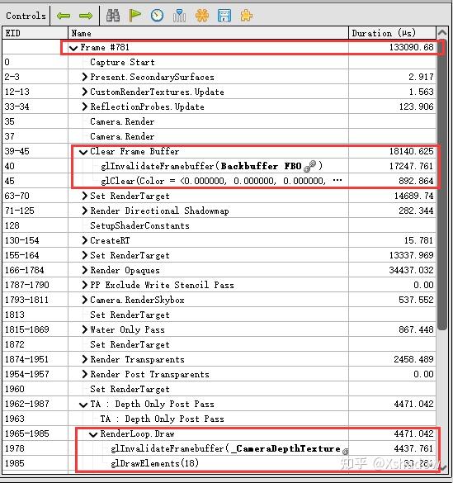This screenshot has height=483, width=453.
Task: Sort by Duration (µs) column header
Action: [393, 33]
